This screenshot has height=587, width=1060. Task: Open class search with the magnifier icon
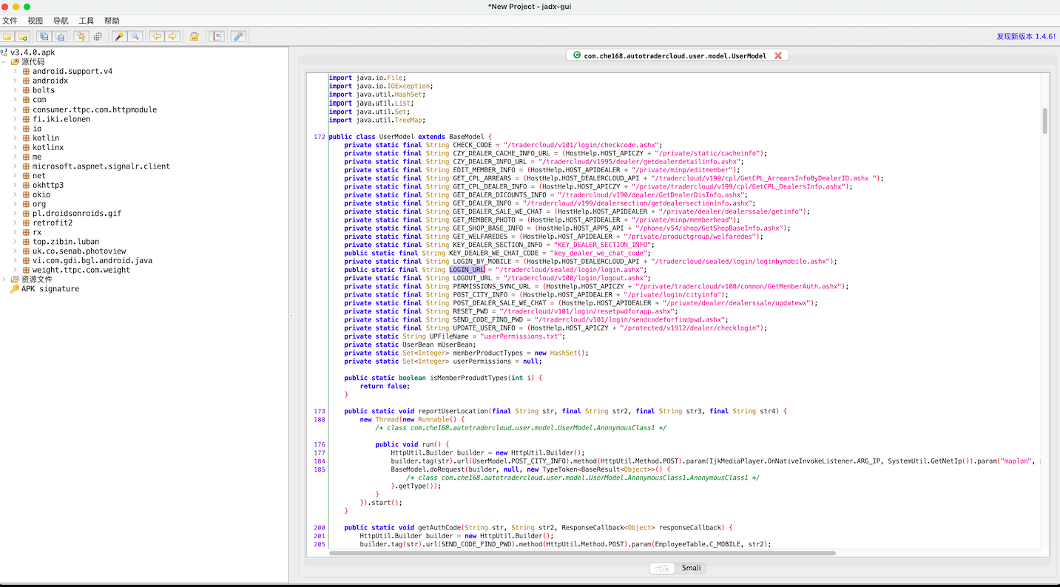pyautogui.click(x=135, y=36)
